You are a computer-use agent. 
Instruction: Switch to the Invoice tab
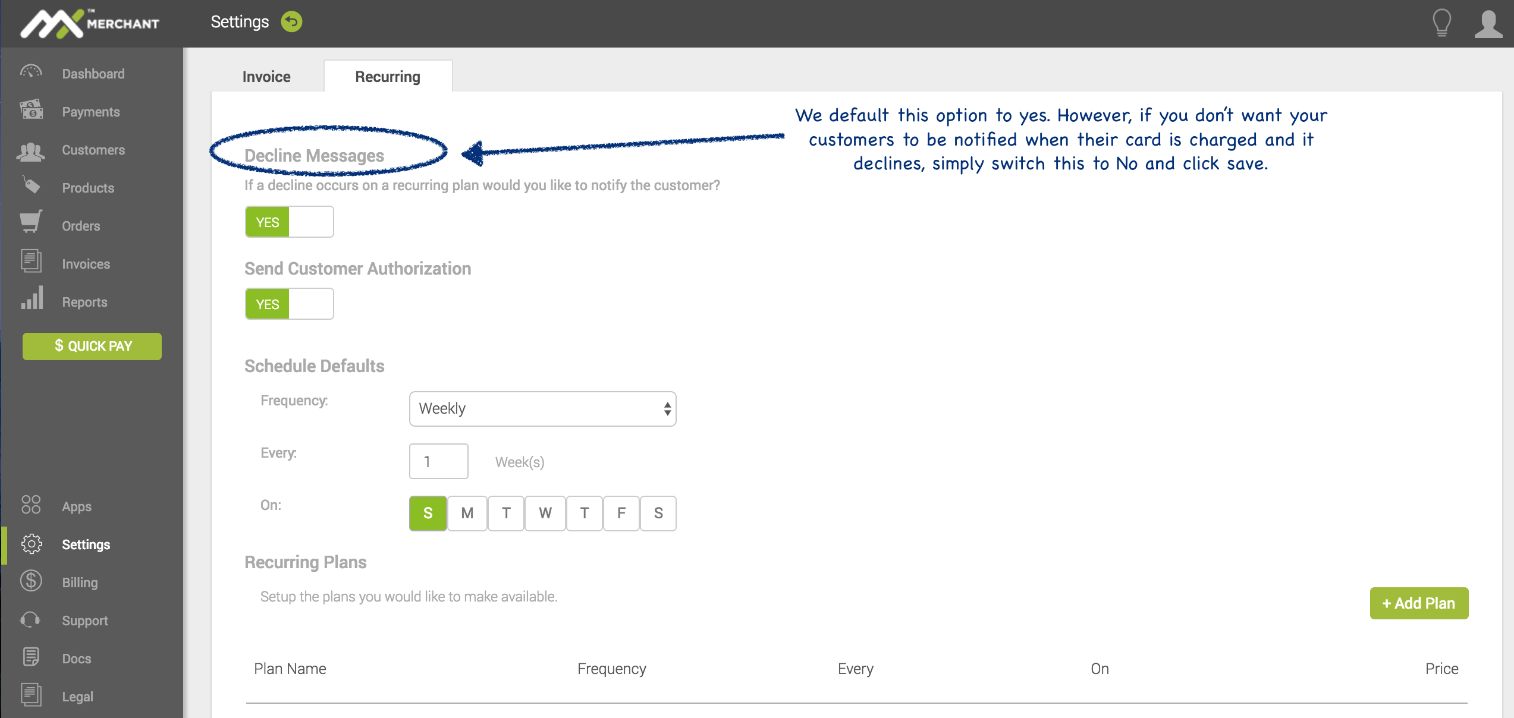pos(266,77)
